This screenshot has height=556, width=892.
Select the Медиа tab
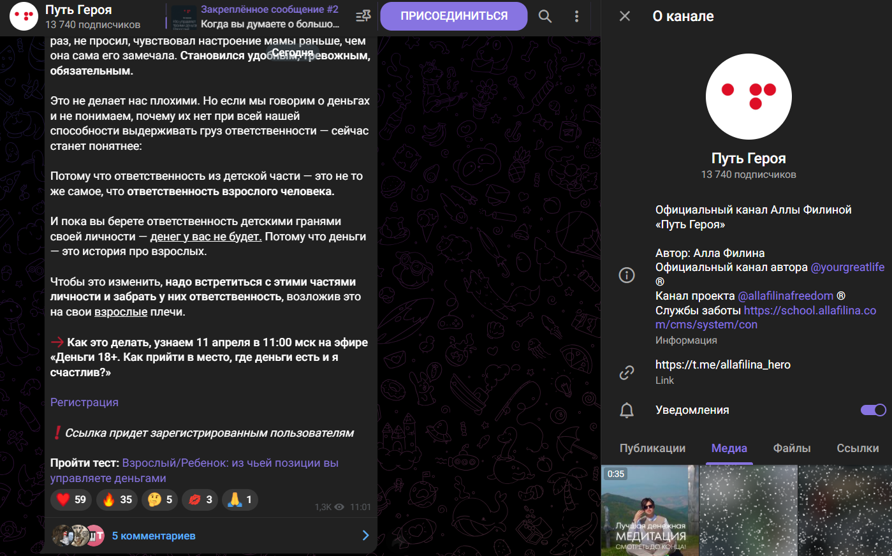(729, 448)
